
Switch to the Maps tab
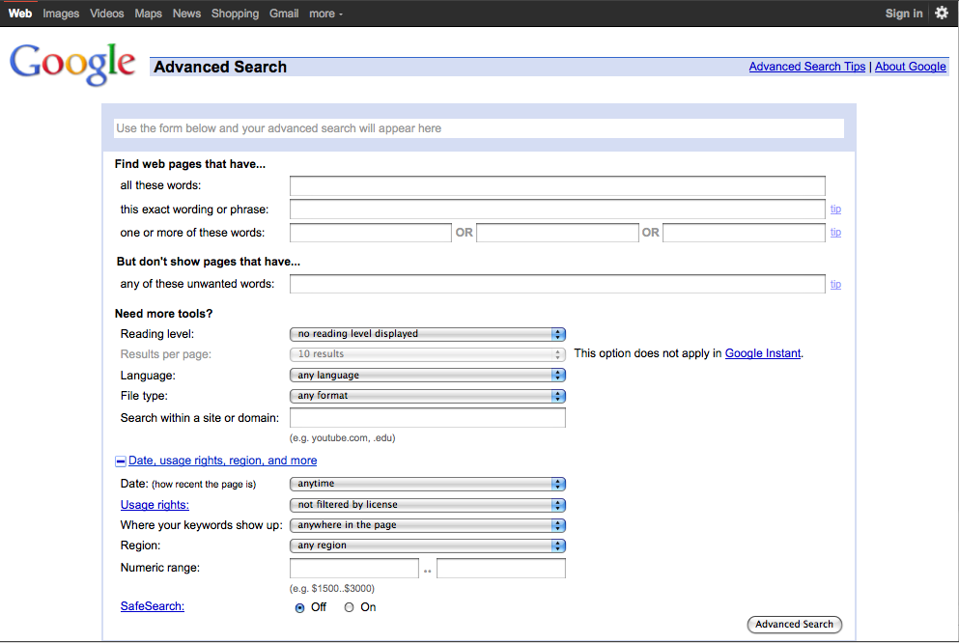coord(148,14)
